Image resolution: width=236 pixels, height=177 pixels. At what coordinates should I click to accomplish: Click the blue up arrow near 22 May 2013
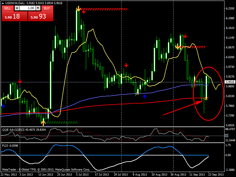pos(3,106)
